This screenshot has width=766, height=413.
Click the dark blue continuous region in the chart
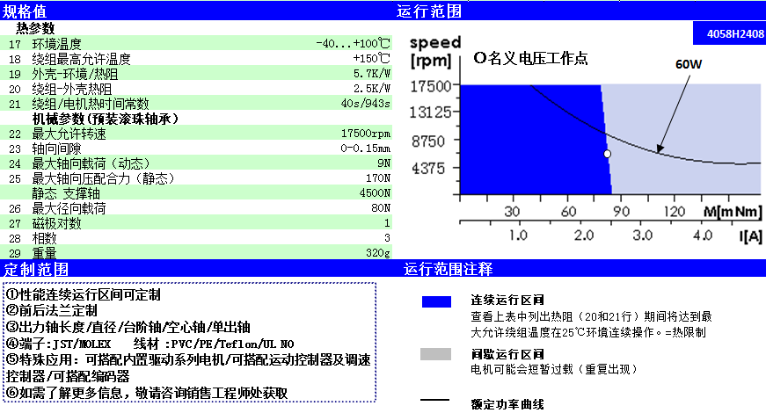[x=528, y=141]
